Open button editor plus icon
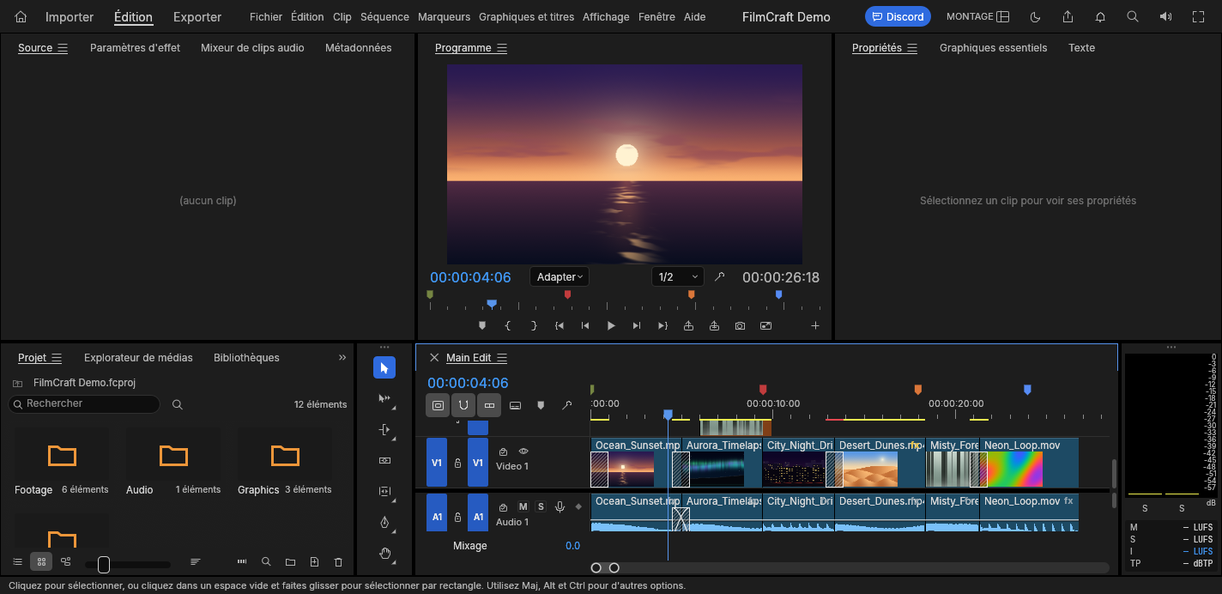The image size is (1222, 594). 815,326
